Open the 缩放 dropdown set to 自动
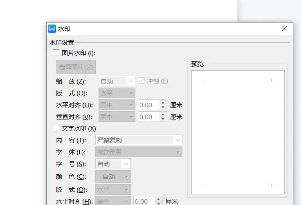Viewport: 301px width, 205px height. pos(117,81)
